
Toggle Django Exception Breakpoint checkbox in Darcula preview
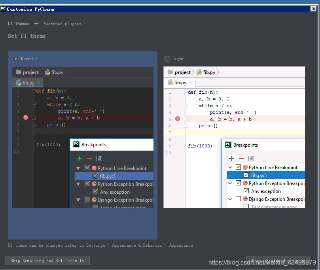point(87,200)
